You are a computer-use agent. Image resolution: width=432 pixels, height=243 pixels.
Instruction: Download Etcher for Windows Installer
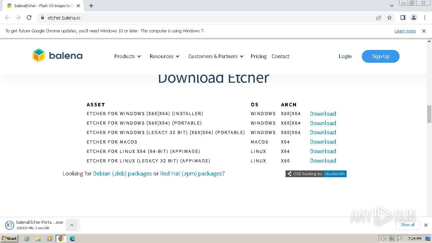[323, 114]
